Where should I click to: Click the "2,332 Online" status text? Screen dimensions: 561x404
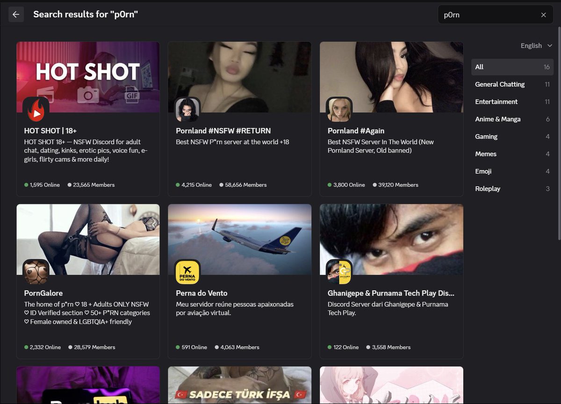(45, 347)
